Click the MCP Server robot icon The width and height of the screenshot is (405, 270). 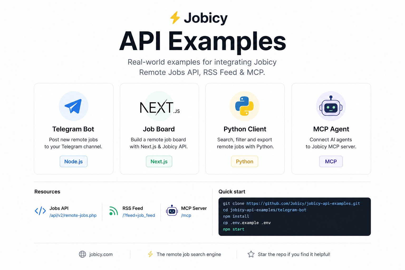[x=172, y=210]
